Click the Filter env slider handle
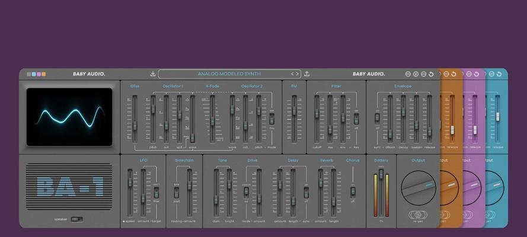The width and height of the screenshot is (527, 237). point(343,118)
